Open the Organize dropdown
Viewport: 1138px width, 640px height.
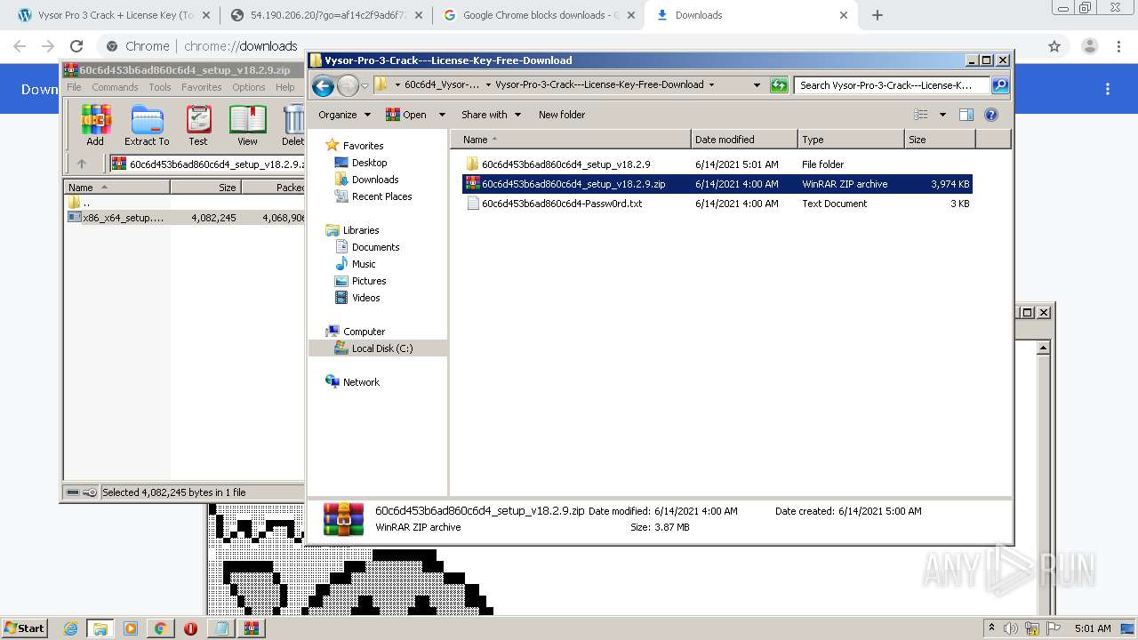click(x=344, y=115)
